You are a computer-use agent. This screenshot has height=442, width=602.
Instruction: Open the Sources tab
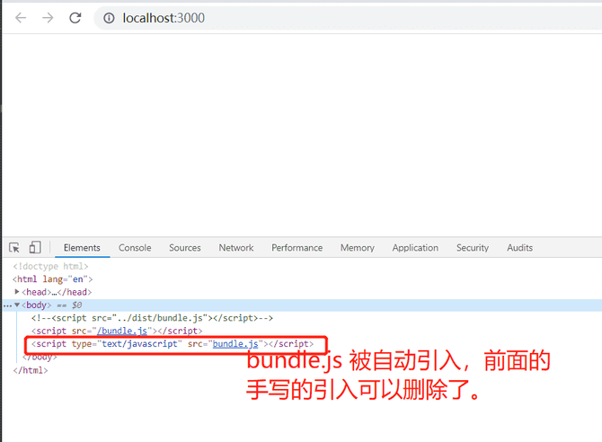click(x=185, y=248)
